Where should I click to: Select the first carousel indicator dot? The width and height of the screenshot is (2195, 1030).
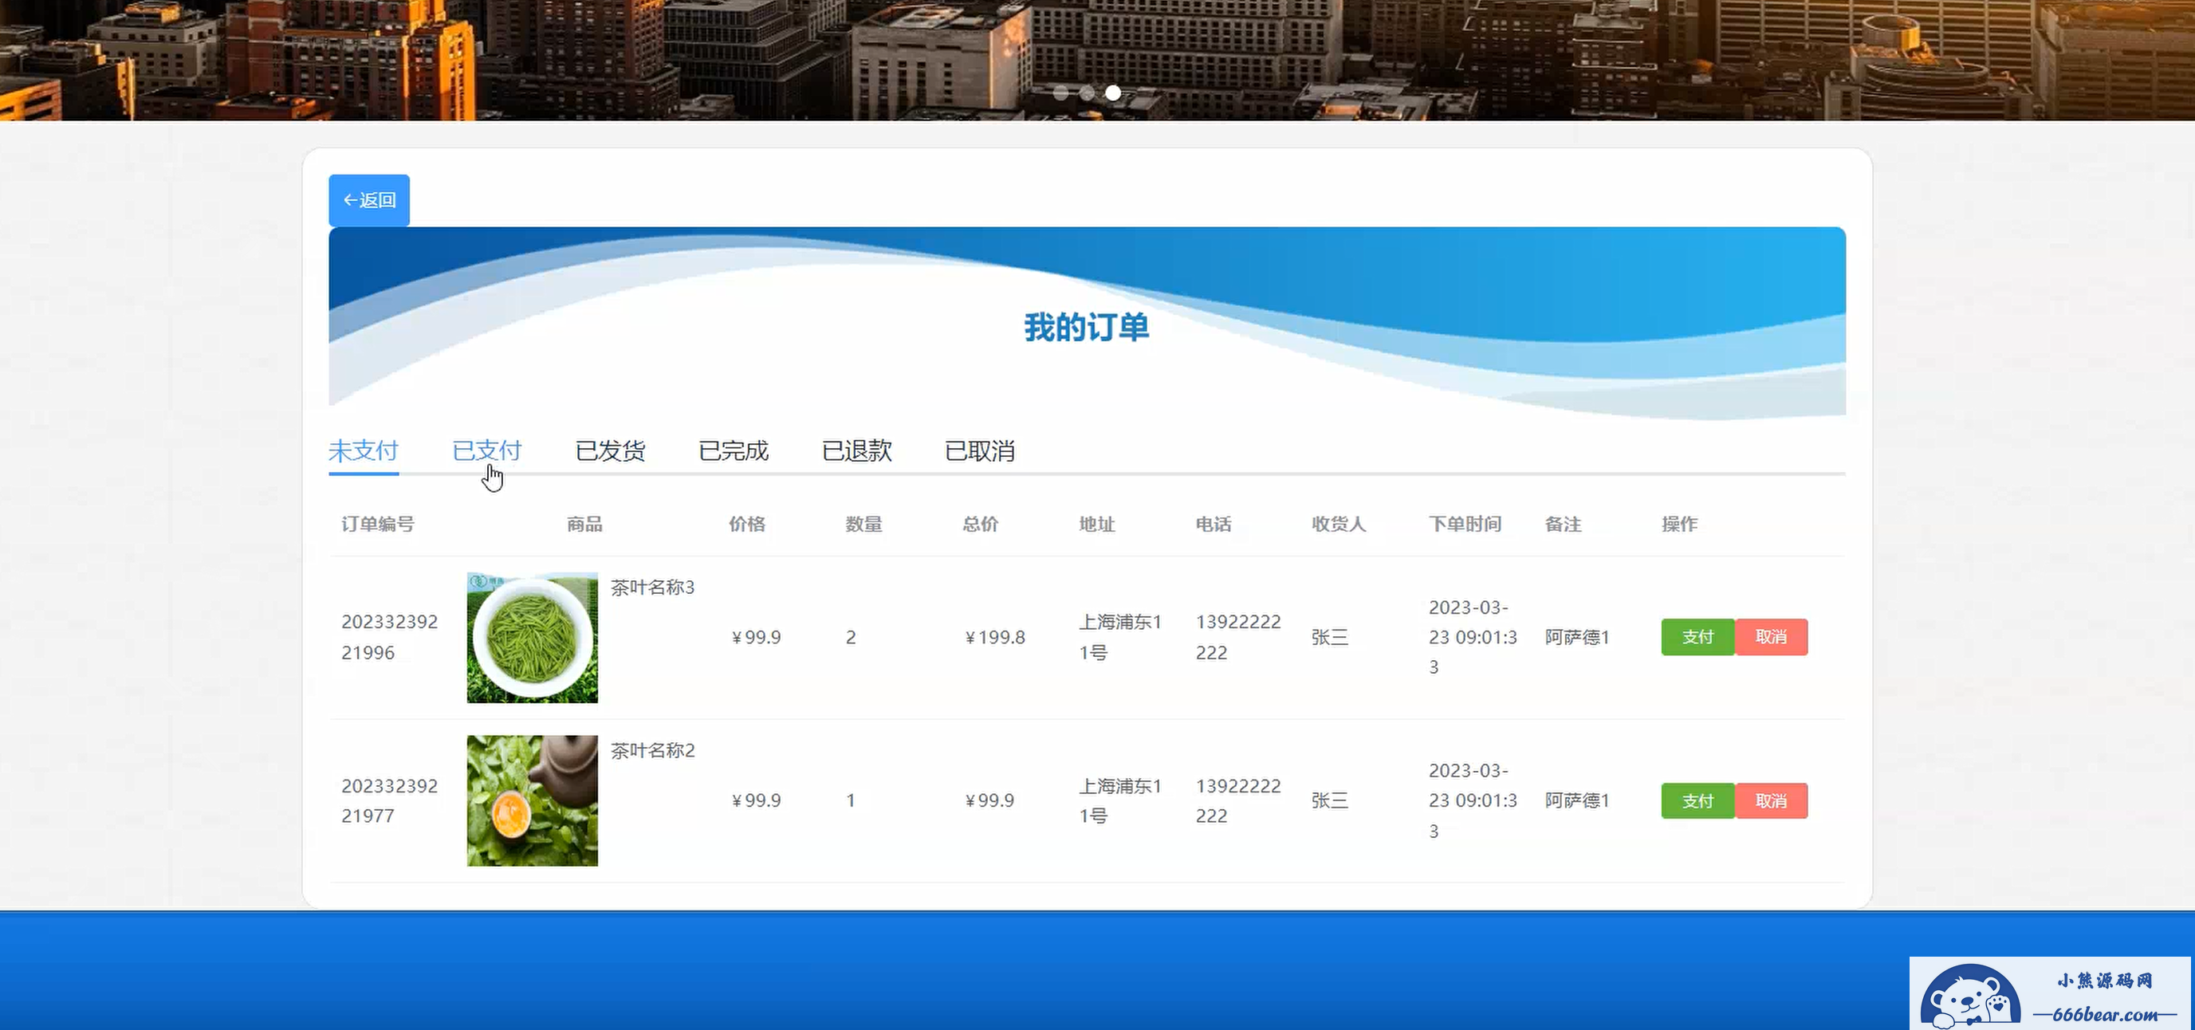pyautogui.click(x=1061, y=92)
